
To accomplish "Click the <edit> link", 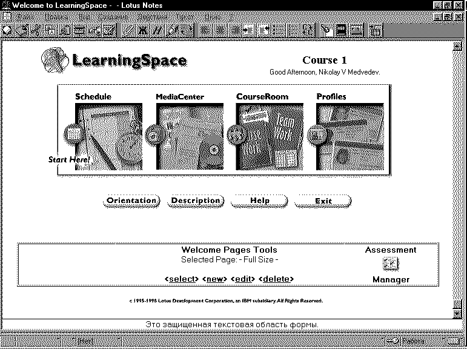I will [243, 279].
